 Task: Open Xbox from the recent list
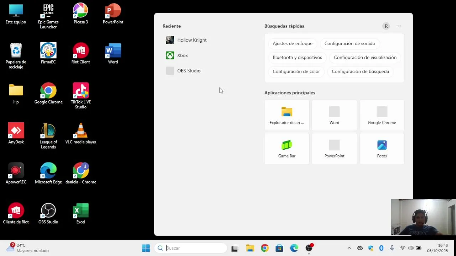tap(177, 55)
